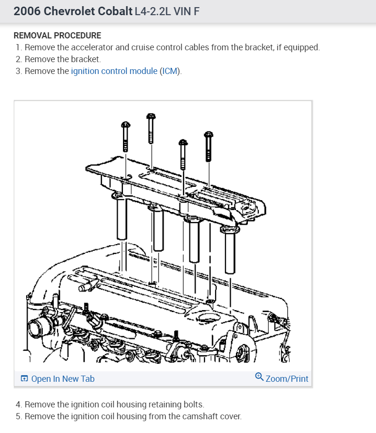Click the ignition coil housing diagram image
The height and width of the screenshot is (433, 376).
[x=163, y=236]
